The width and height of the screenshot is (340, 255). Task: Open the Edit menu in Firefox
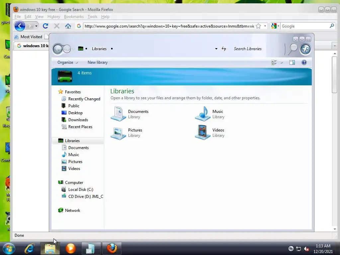click(28, 17)
